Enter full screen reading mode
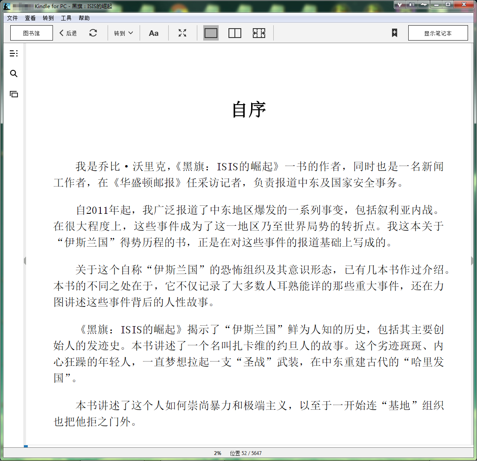 [182, 33]
